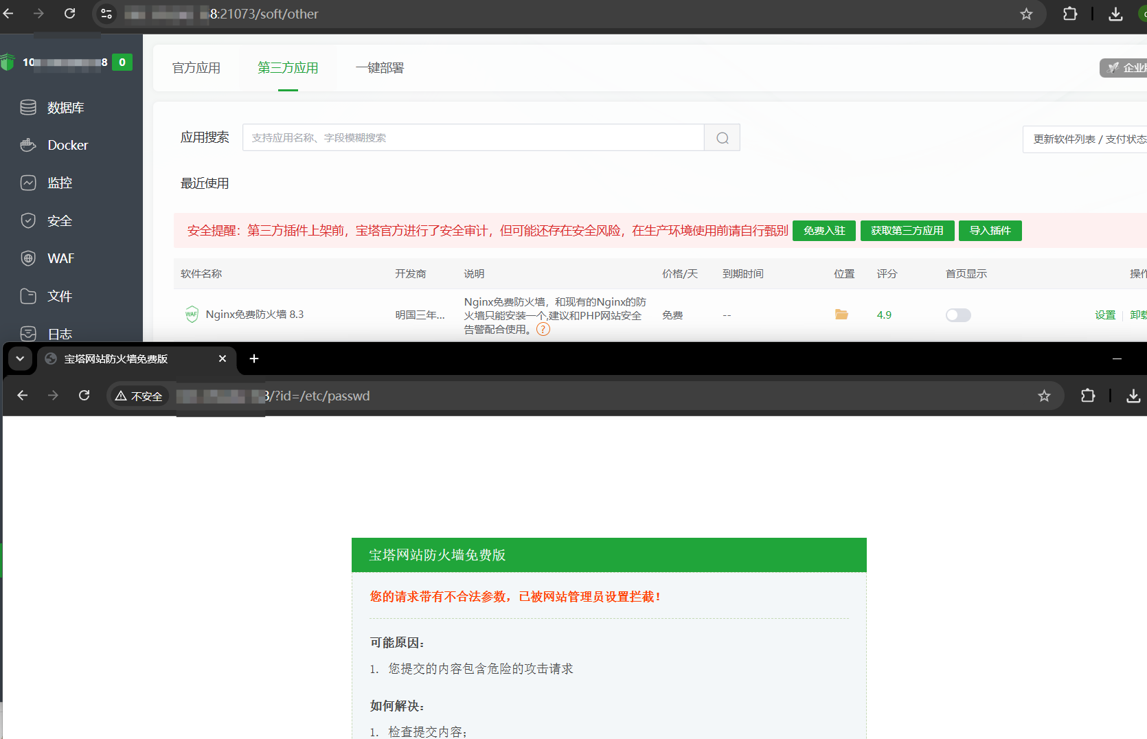Click the 企业 upgrade badge button
This screenshot has width=1147, height=739.
(1124, 68)
